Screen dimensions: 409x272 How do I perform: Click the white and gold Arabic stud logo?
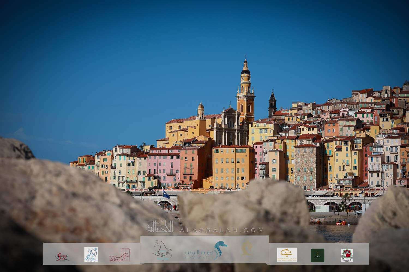coord(287,255)
